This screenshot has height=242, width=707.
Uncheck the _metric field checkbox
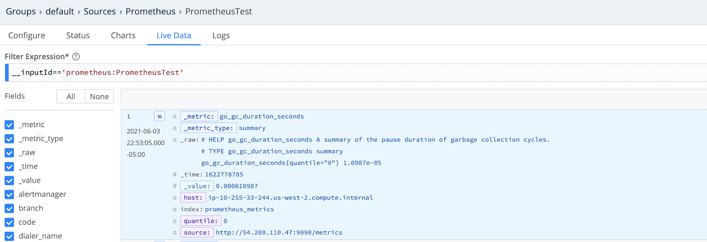coord(9,125)
